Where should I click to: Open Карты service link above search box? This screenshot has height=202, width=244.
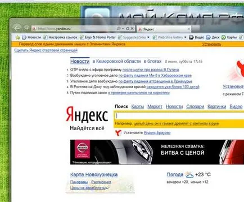click(x=138, y=107)
